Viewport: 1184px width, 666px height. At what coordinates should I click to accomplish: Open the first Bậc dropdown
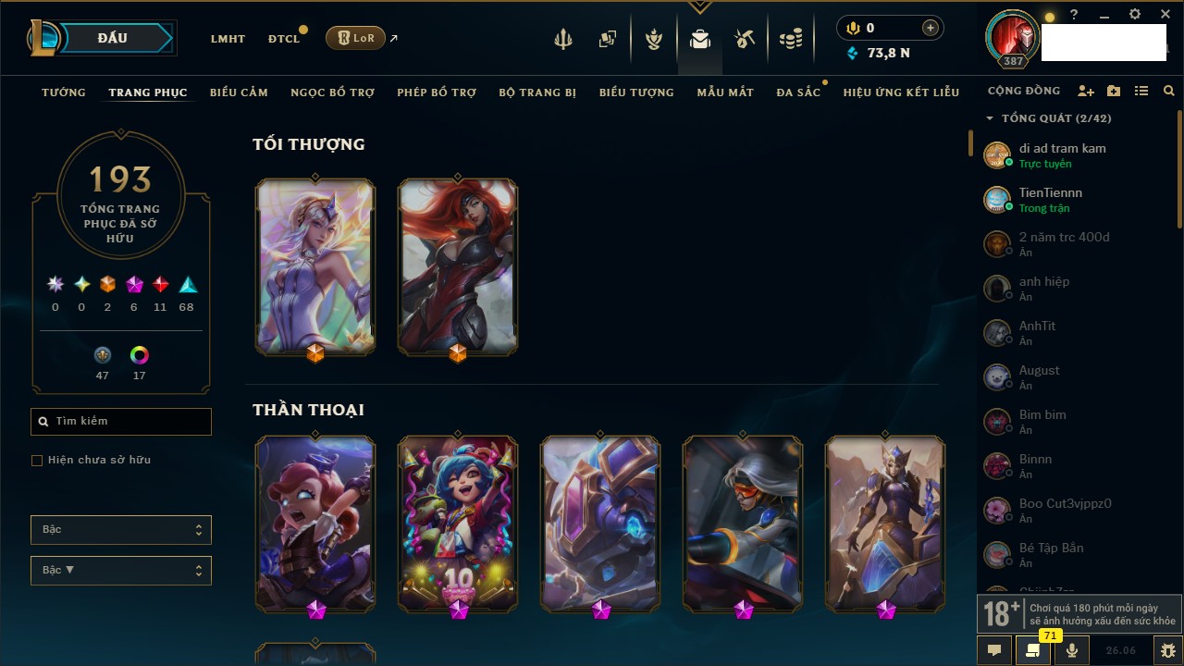[121, 530]
